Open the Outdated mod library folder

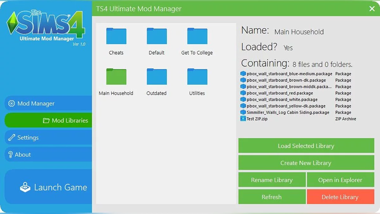click(156, 76)
